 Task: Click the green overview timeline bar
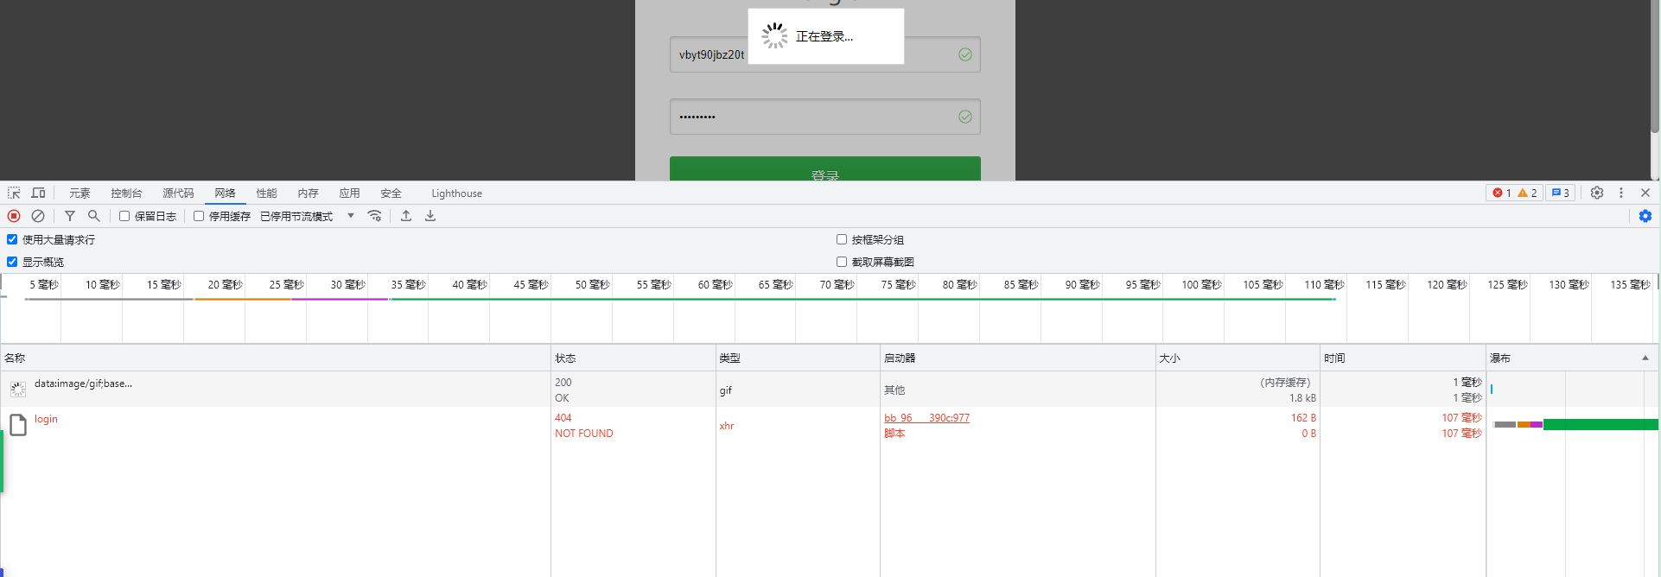[863, 299]
